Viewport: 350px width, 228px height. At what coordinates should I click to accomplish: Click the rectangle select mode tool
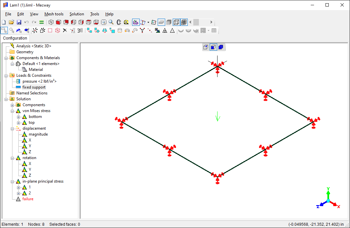click(4, 30)
